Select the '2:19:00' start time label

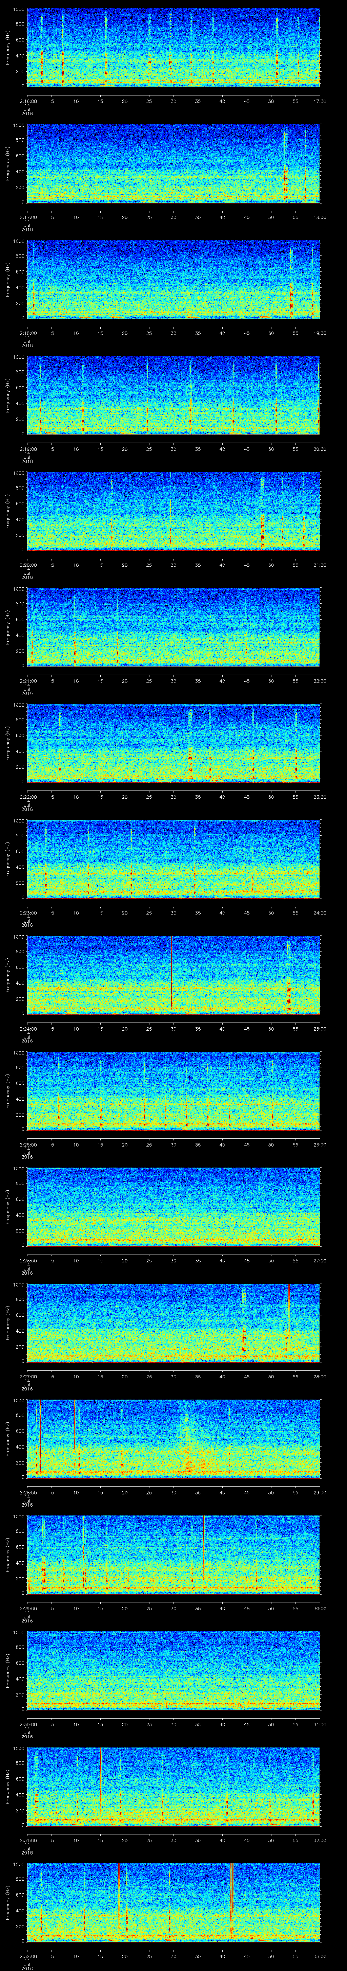(x=27, y=449)
